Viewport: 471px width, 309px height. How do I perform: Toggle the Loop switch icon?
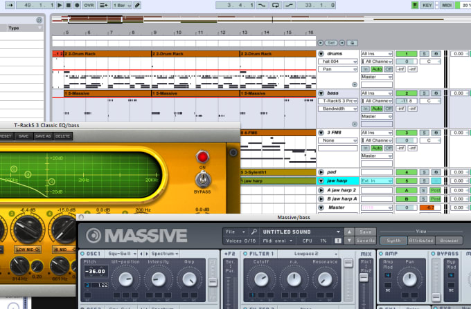tap(276, 5)
